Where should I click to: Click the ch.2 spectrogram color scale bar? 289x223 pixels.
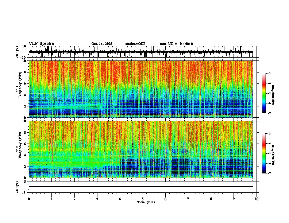[264, 153]
